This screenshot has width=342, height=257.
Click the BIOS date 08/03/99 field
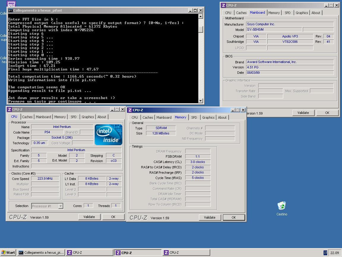pyautogui.click(x=290, y=73)
